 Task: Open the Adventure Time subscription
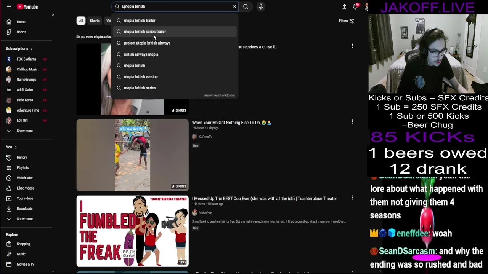click(27, 110)
